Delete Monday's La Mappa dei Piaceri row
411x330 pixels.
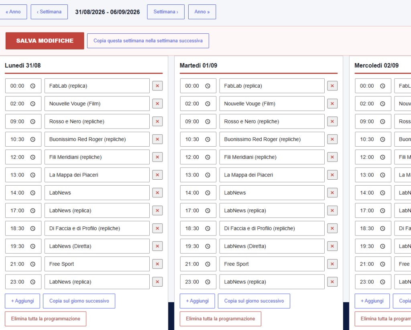coord(157,175)
